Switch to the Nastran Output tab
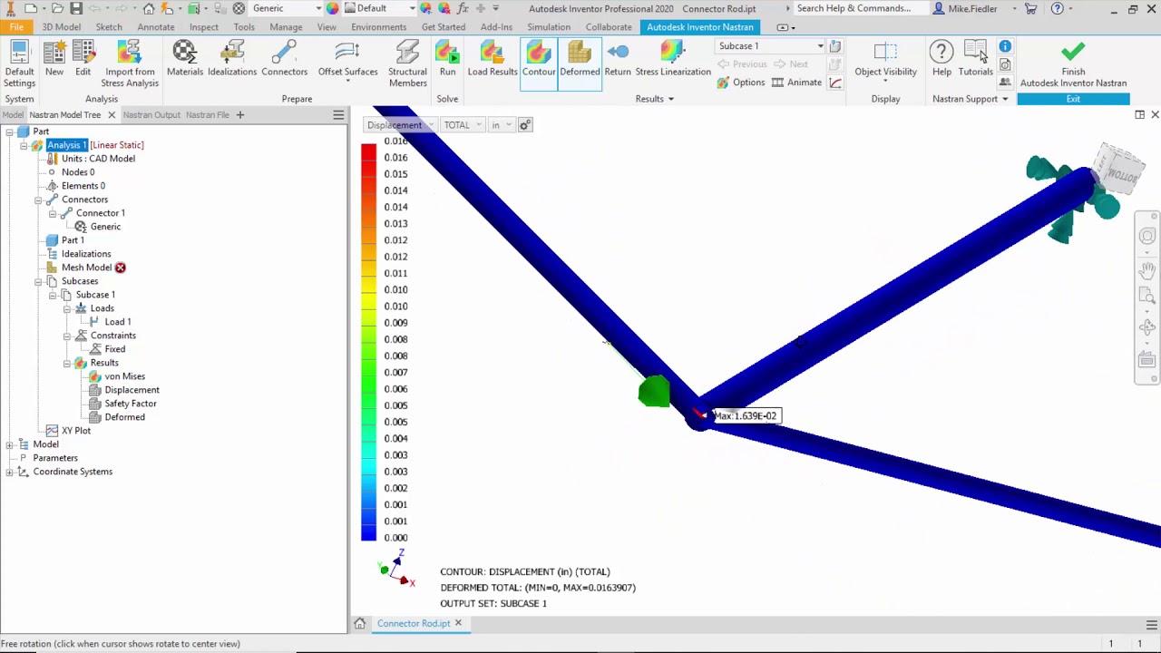 click(151, 115)
